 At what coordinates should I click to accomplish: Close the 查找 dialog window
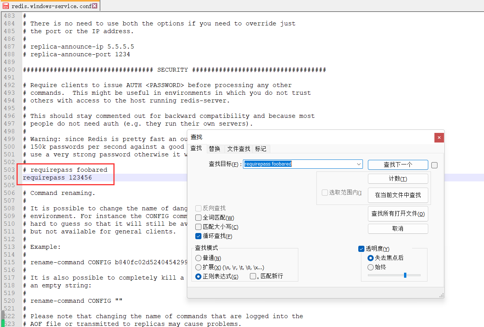tap(439, 138)
